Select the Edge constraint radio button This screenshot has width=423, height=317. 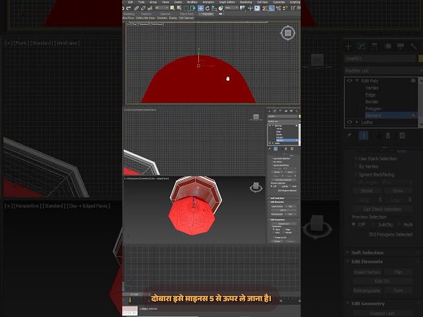pyautogui.click(x=284, y=229)
